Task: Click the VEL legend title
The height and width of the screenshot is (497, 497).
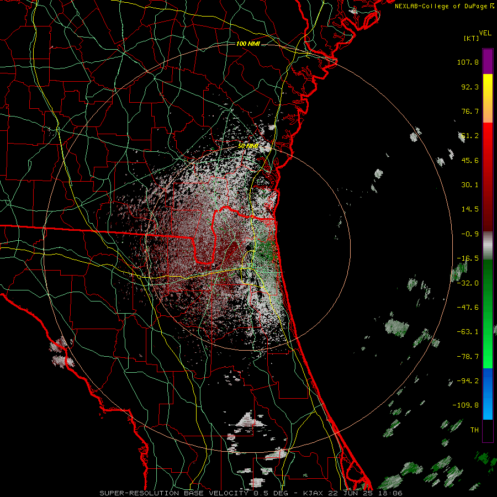Action: (485, 33)
